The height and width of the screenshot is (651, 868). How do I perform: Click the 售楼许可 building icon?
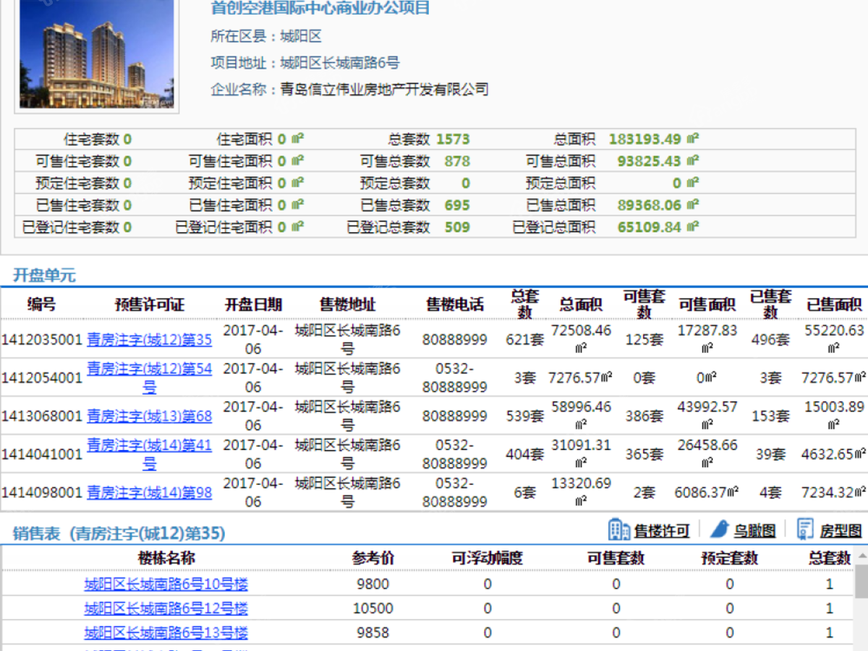(x=619, y=529)
